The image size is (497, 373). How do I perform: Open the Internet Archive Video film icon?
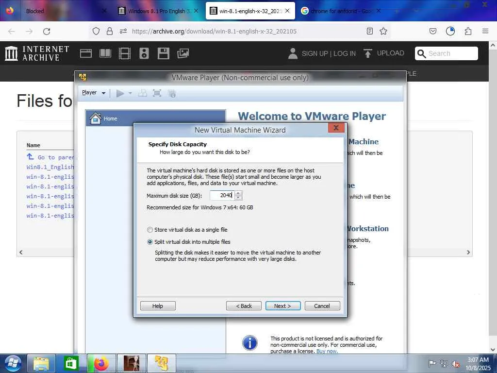click(x=125, y=53)
